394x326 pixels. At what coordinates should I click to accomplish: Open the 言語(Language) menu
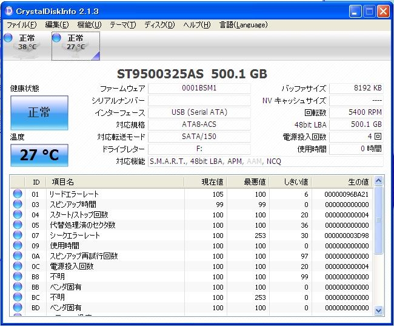243,25
